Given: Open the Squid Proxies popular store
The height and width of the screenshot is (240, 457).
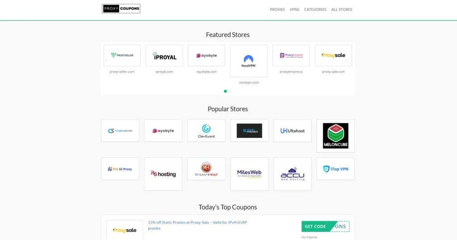Looking at the screenshot, I should pyautogui.click(x=249, y=131).
